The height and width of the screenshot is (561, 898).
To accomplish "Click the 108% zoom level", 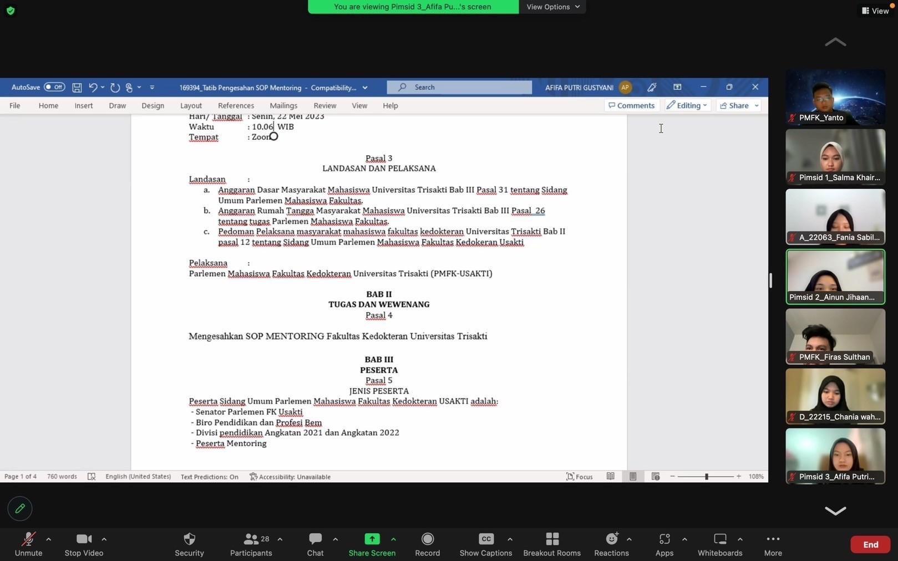I will coord(756,476).
